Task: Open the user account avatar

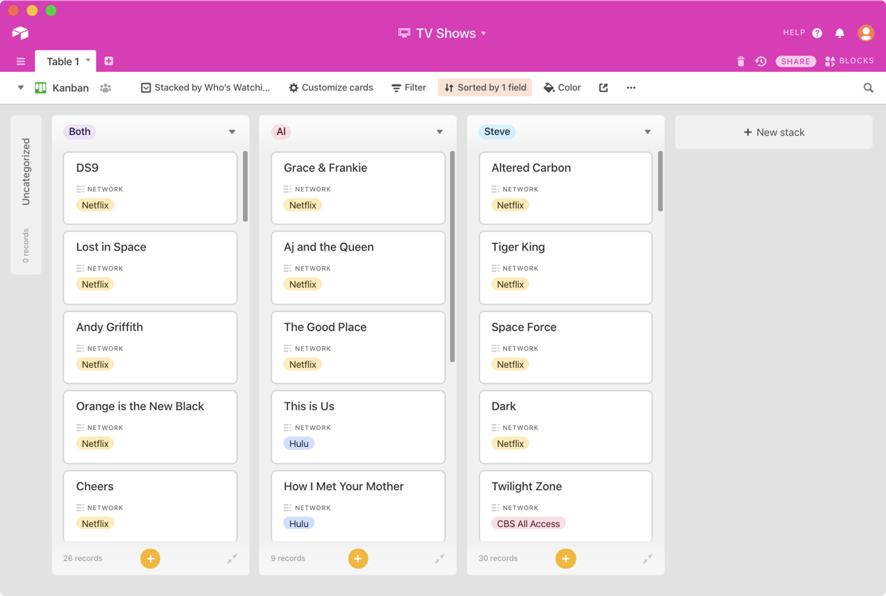Action: (x=865, y=33)
